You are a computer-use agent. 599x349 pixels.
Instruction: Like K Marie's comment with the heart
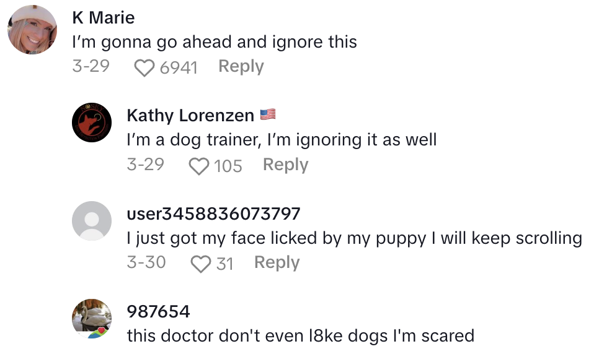point(144,67)
